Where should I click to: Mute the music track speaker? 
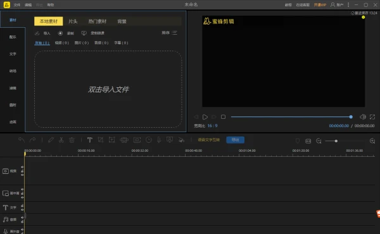22,218
